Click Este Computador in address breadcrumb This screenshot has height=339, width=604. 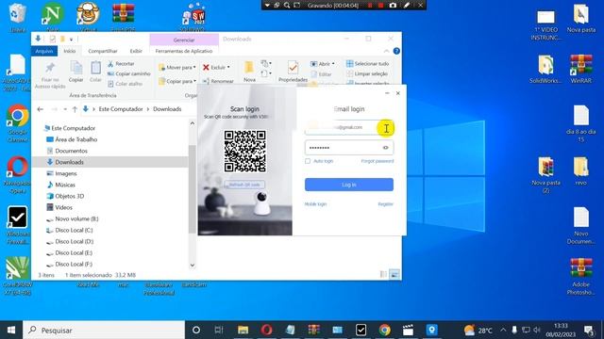coord(121,109)
